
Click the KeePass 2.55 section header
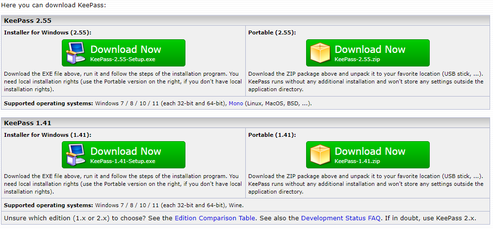point(245,21)
